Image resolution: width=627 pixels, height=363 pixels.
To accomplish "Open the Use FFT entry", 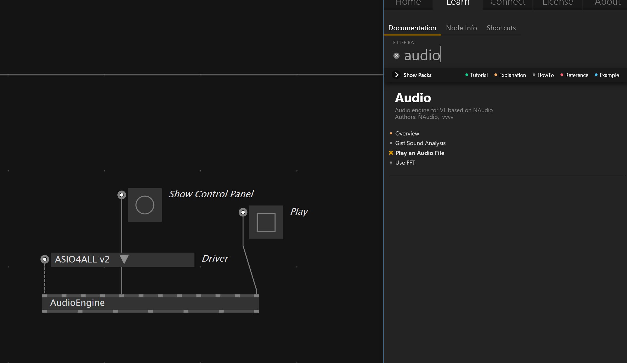I will (x=405, y=163).
